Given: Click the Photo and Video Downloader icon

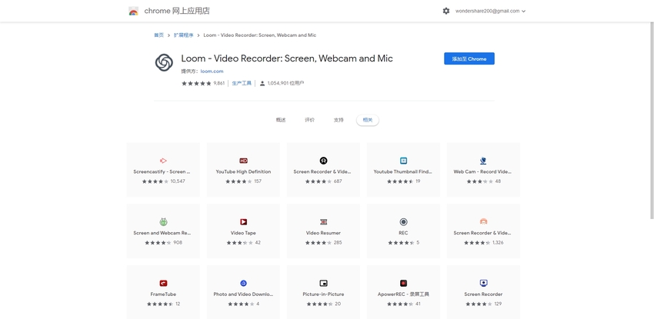Looking at the screenshot, I should point(243,283).
